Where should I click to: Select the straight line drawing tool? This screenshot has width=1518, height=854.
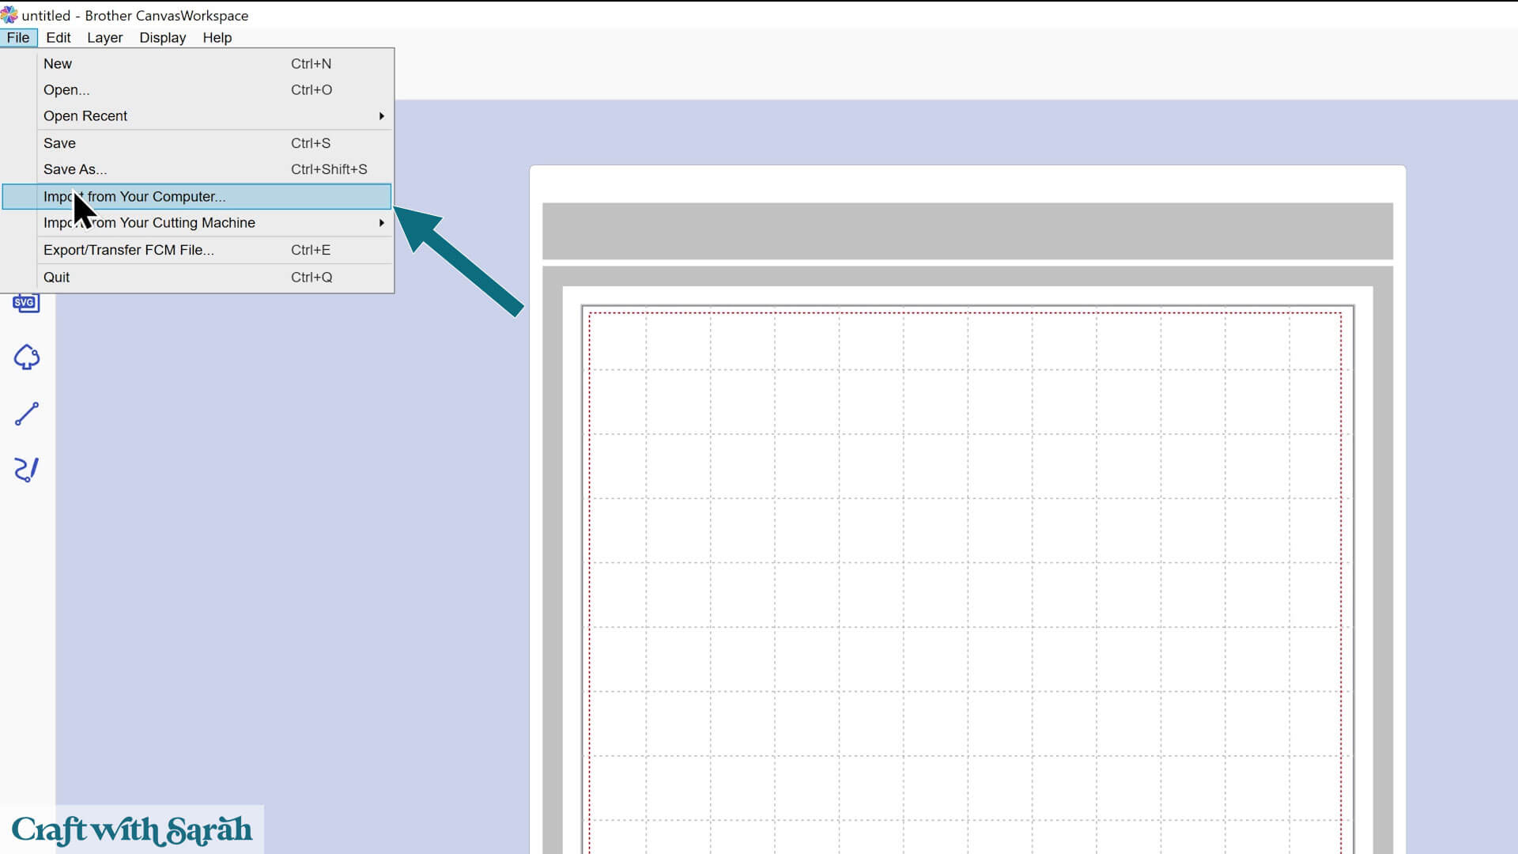26,414
